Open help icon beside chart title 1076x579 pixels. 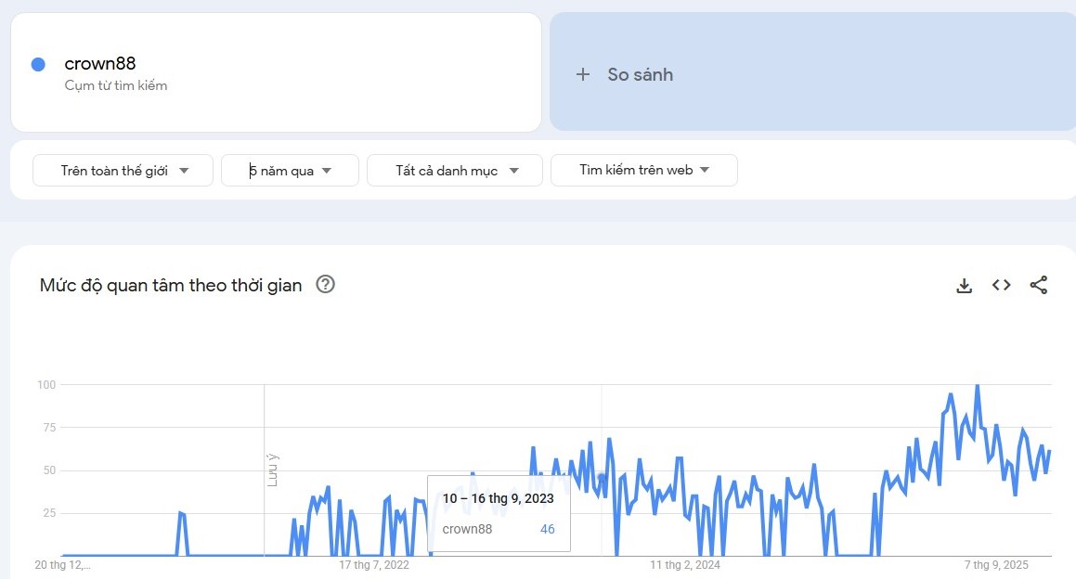pos(325,285)
